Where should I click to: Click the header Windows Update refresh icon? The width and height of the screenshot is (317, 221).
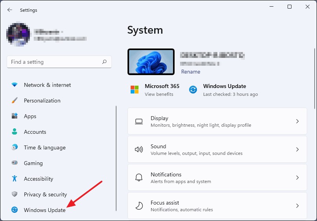click(193, 90)
